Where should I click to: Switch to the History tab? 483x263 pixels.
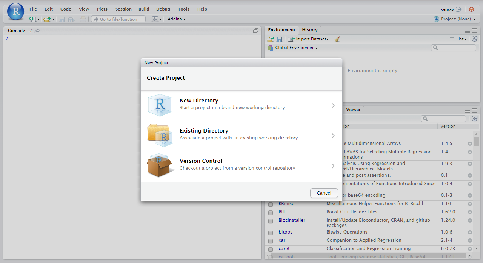tap(310, 30)
